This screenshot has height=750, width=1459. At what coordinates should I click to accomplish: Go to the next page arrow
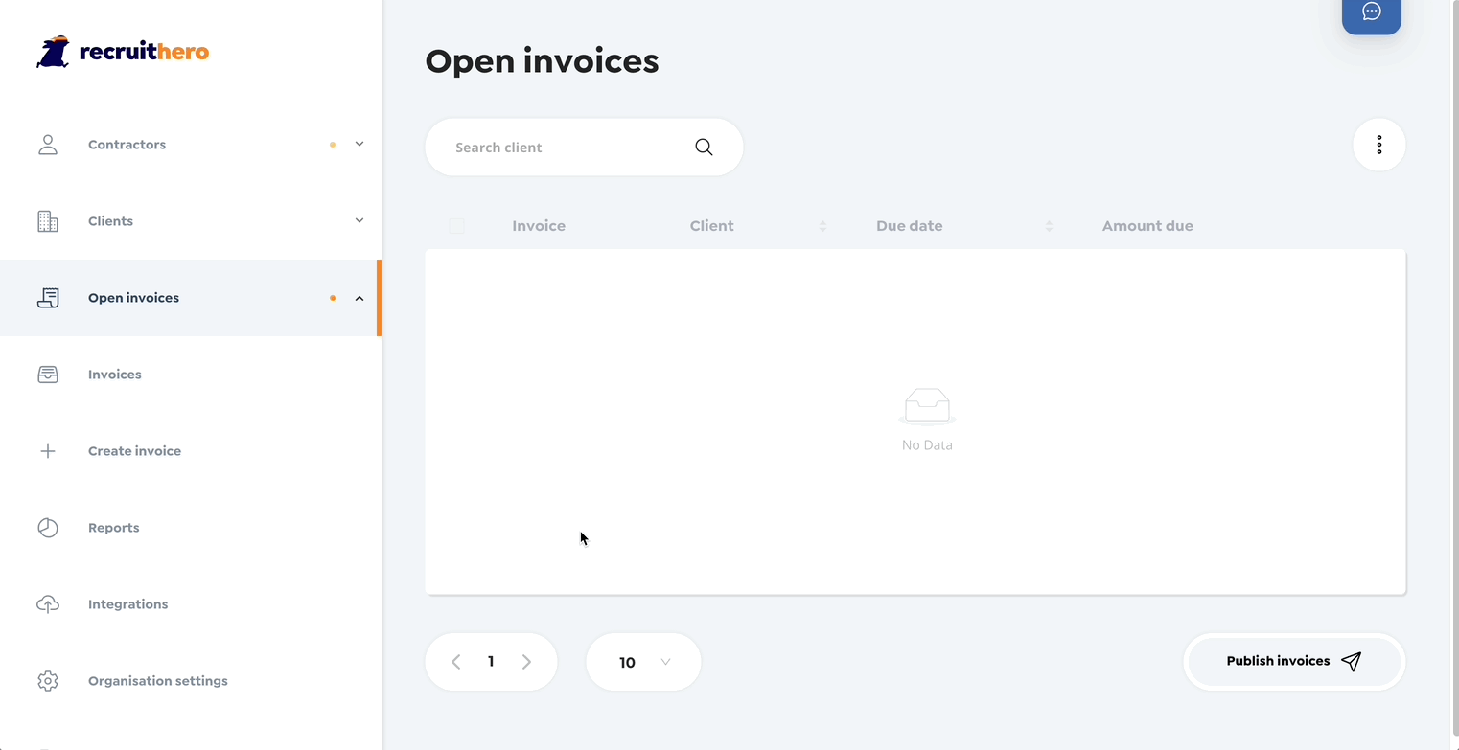[526, 662]
